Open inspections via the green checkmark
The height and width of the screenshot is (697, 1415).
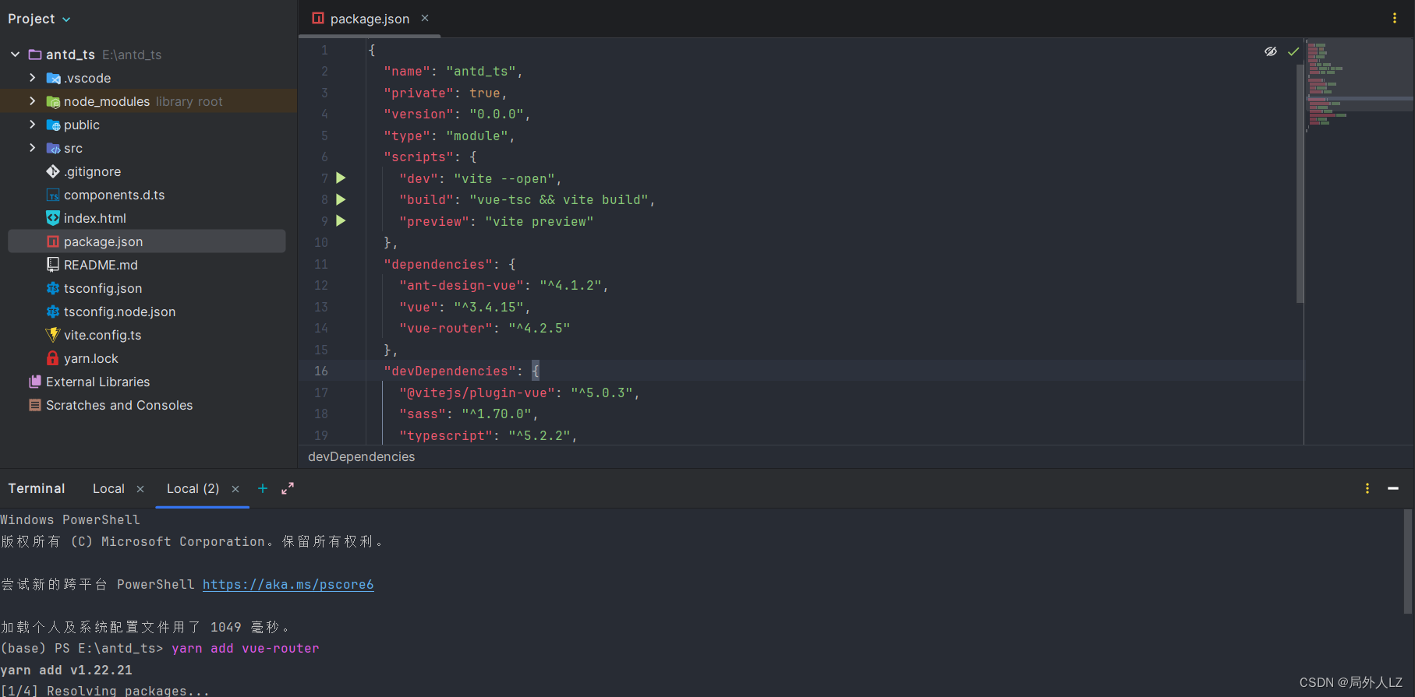1293,51
